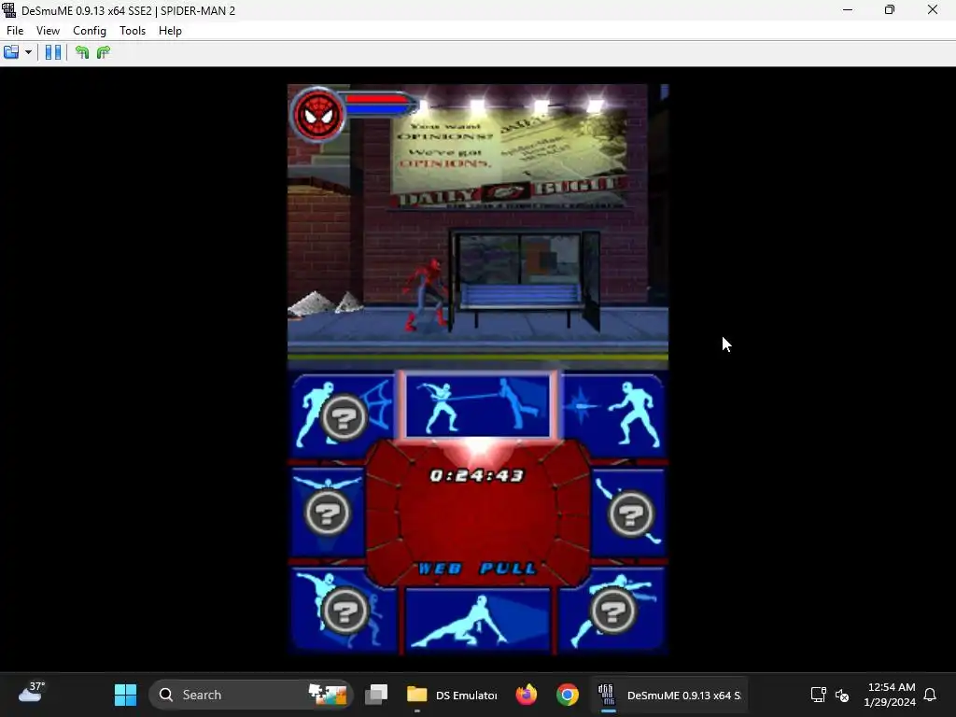
Task: Open the Config menu
Action: [x=90, y=31]
